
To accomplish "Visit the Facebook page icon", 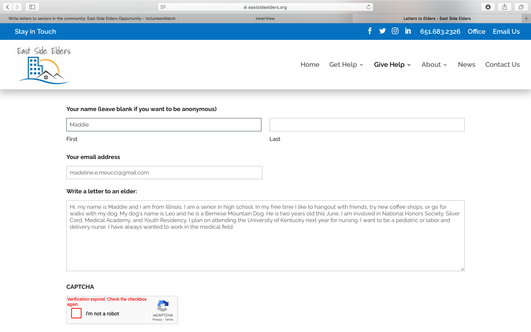I will pyautogui.click(x=370, y=31).
